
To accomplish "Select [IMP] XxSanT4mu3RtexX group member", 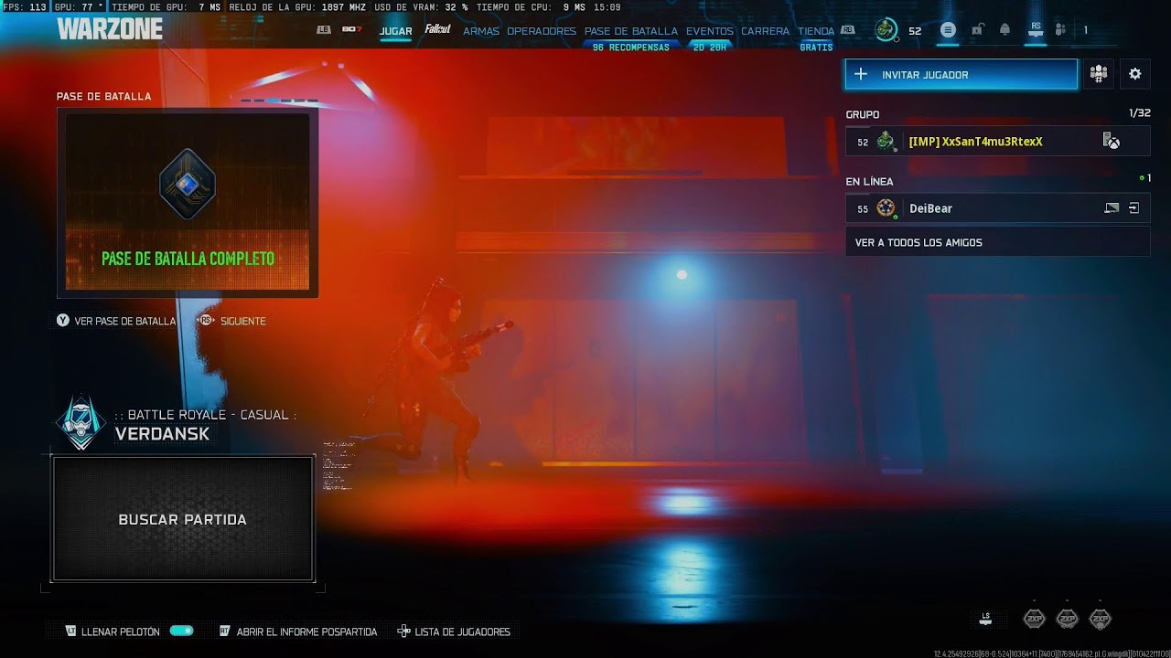I will point(998,142).
